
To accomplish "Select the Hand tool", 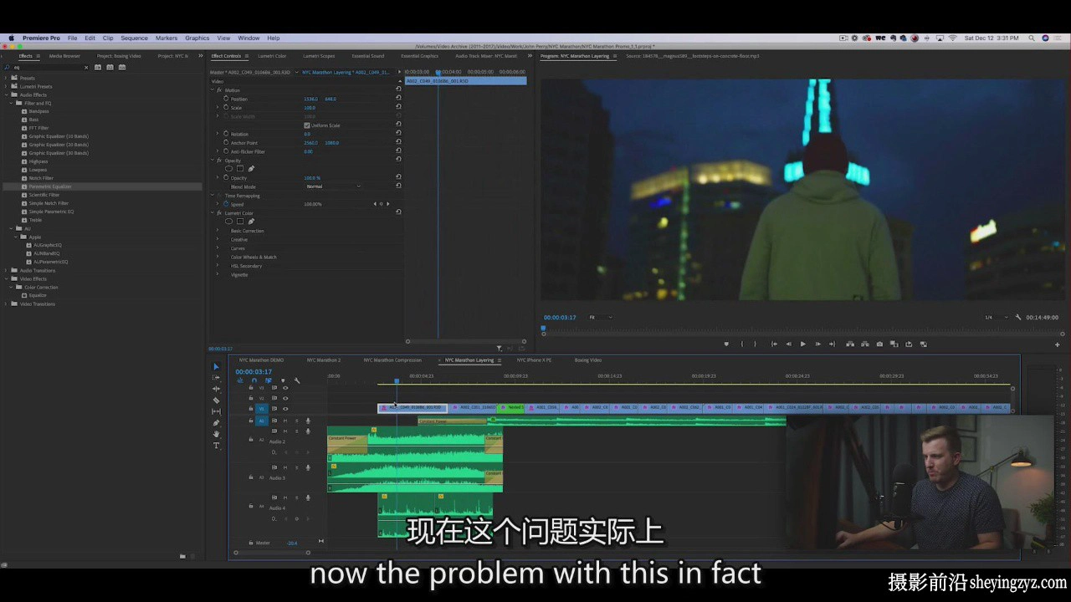I will [x=216, y=434].
